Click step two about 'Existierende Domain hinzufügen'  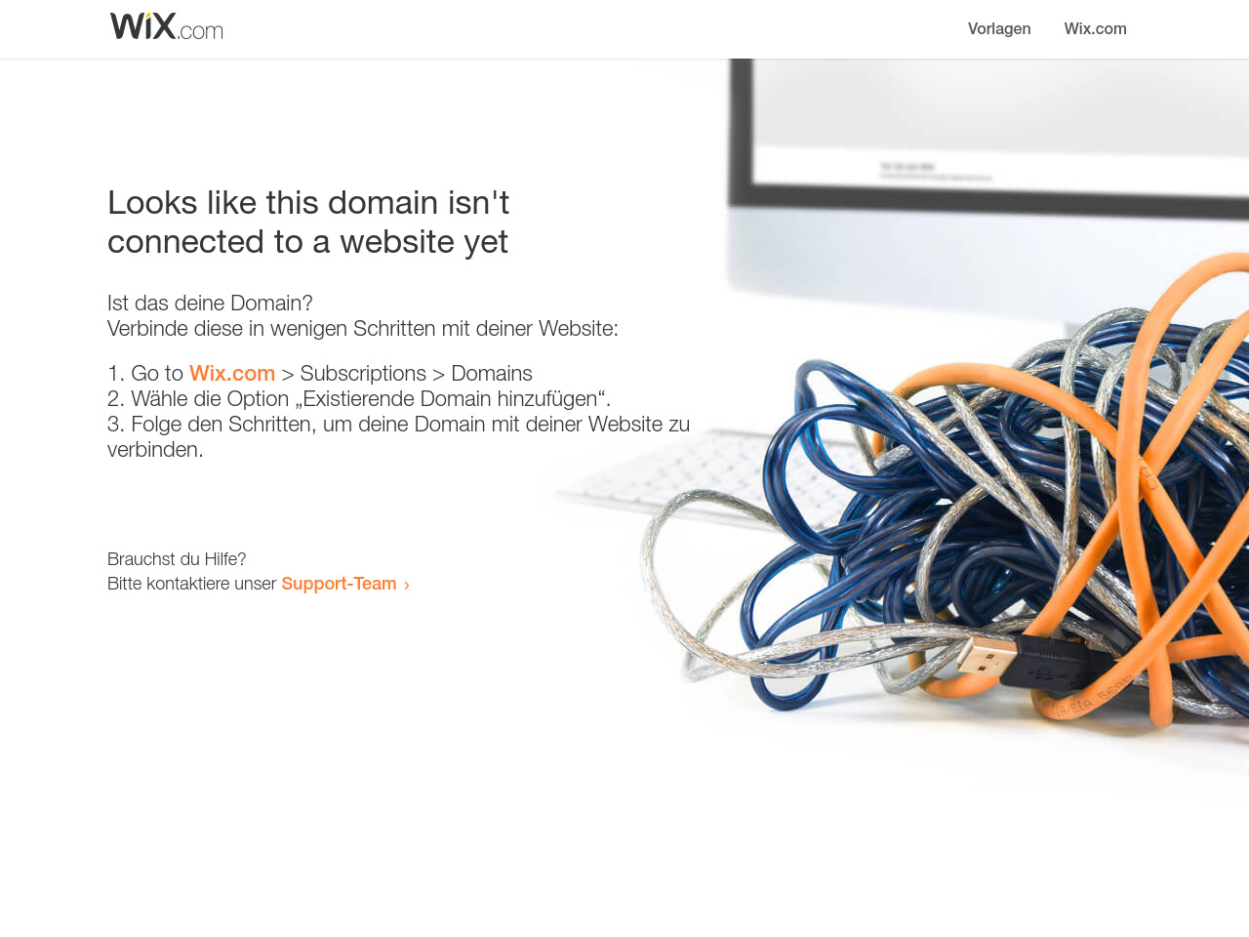pyautogui.click(x=359, y=399)
